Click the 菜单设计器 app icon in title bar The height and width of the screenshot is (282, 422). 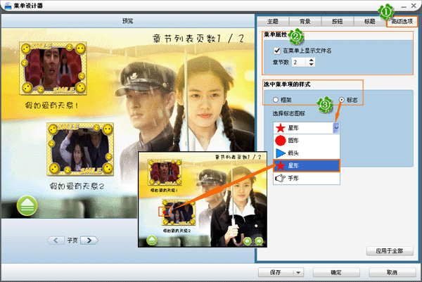(x=8, y=6)
